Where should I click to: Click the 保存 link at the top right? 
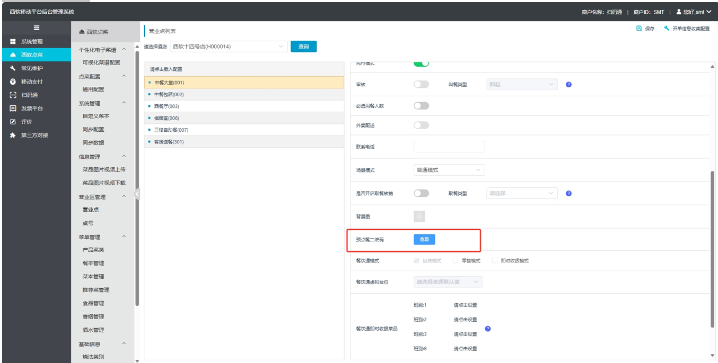(650, 29)
